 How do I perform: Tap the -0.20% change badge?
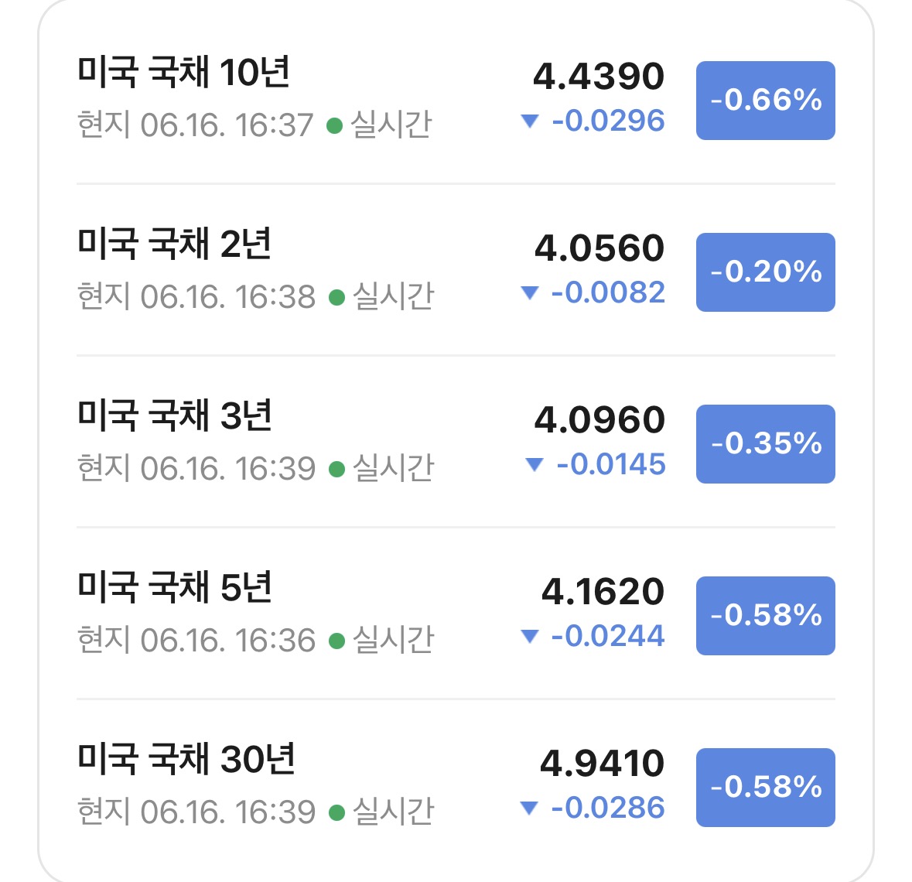point(766,272)
